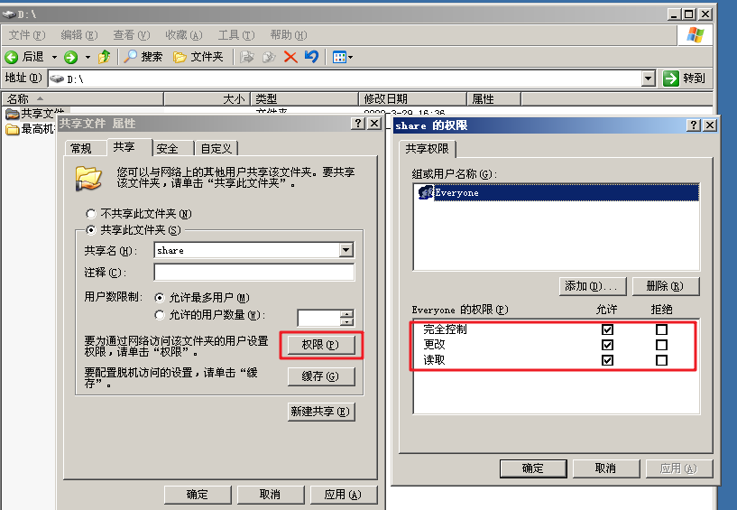Expand the Views button dropdown arrow

[x=350, y=58]
